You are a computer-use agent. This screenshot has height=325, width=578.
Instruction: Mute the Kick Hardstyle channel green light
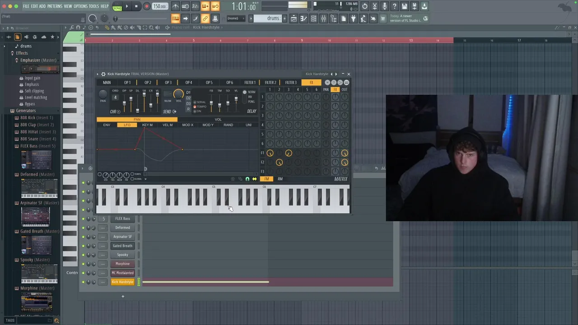pos(83,282)
